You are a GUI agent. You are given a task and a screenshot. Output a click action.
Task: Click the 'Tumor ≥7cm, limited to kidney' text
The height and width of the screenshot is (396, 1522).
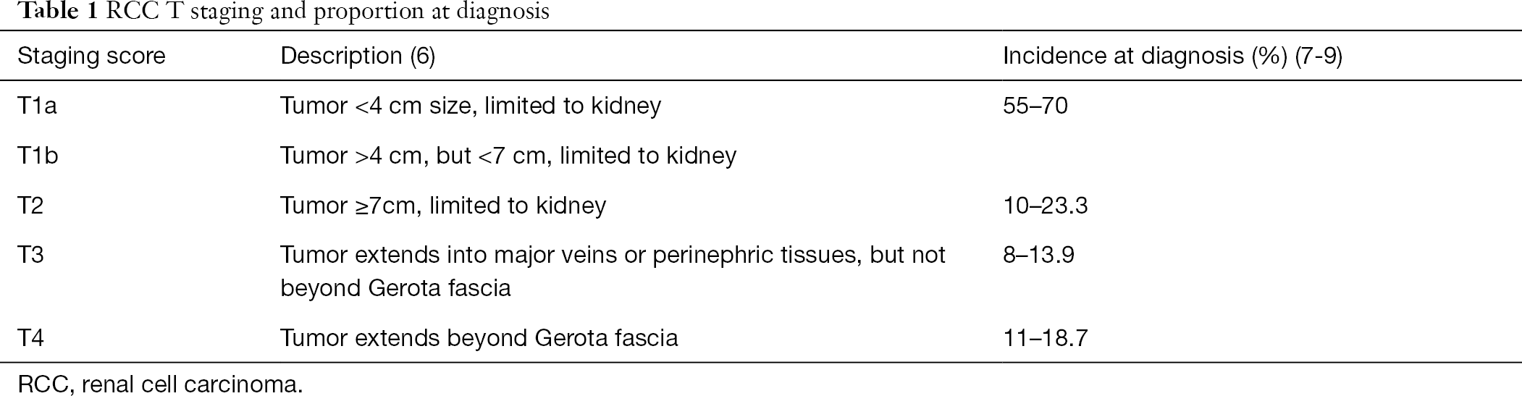coord(443,206)
